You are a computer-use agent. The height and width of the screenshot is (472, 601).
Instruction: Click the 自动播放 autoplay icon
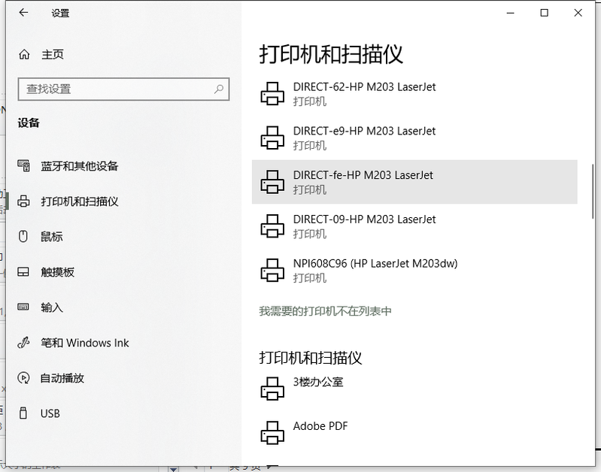tap(23, 378)
